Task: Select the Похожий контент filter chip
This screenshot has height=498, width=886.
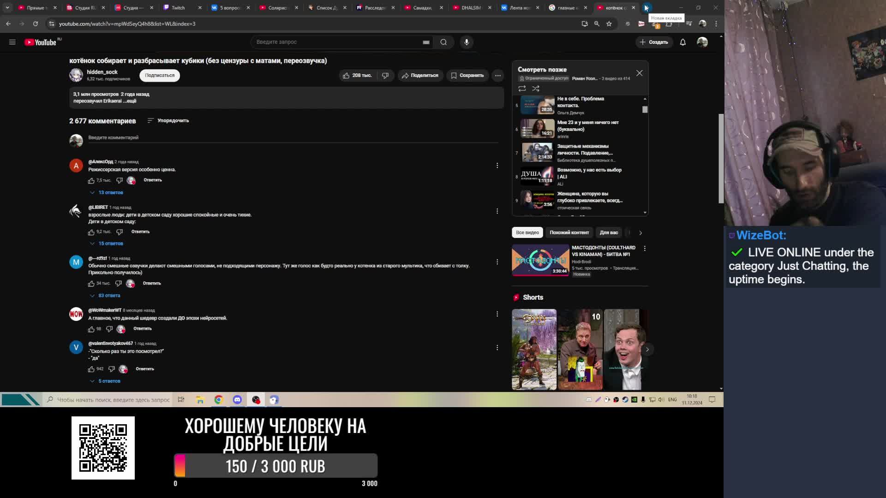Action: click(x=569, y=232)
